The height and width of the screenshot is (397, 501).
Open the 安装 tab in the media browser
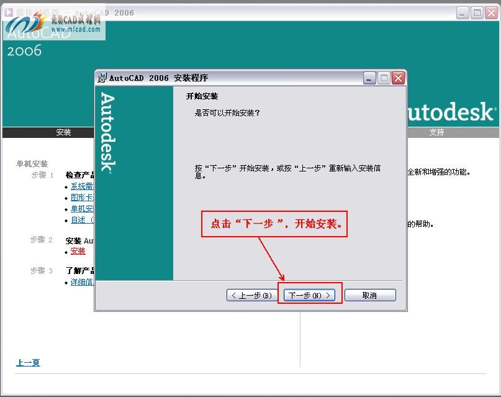(x=63, y=132)
